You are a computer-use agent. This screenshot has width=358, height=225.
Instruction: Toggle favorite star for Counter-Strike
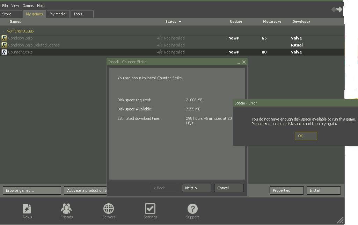point(160,52)
